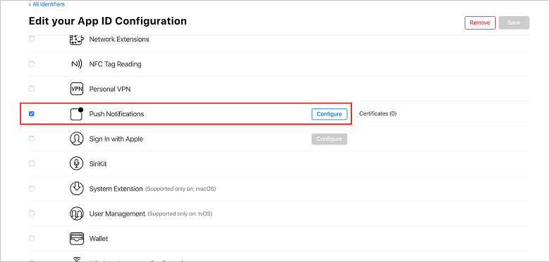Click the Sign In with Apple icon
Screen dimensions: 550x262
pos(76,139)
